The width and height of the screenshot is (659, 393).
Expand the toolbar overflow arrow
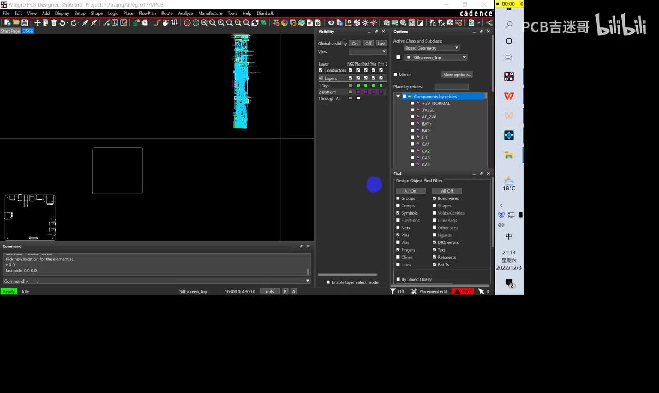coord(478,22)
